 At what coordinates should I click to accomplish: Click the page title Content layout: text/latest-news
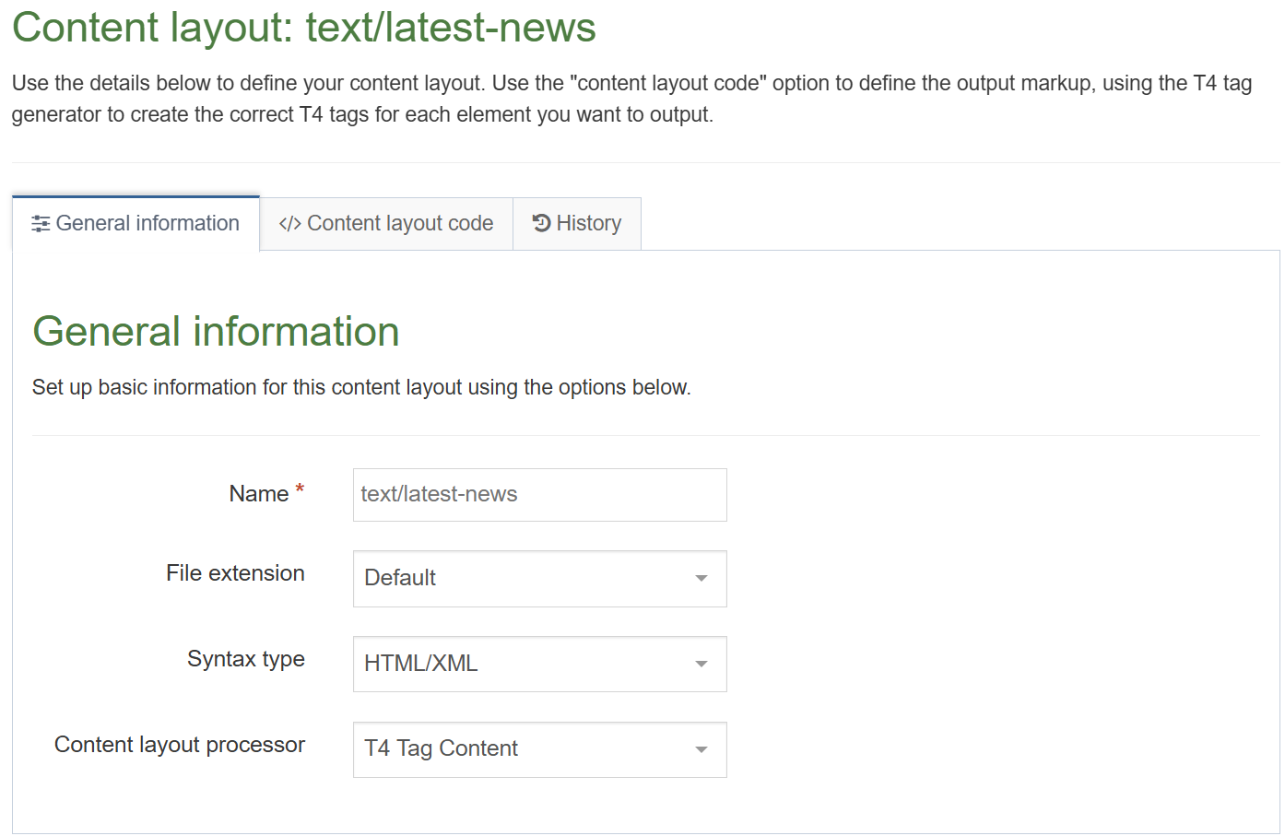302,28
